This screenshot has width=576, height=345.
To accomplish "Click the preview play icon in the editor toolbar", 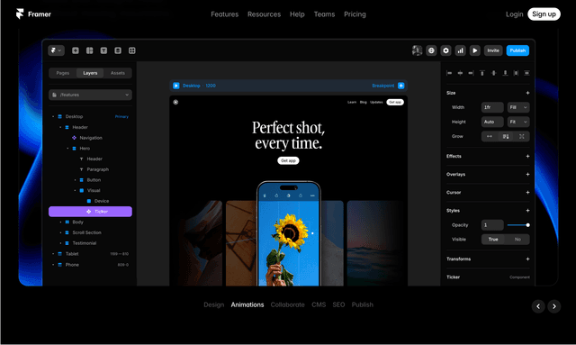I will [x=475, y=50].
